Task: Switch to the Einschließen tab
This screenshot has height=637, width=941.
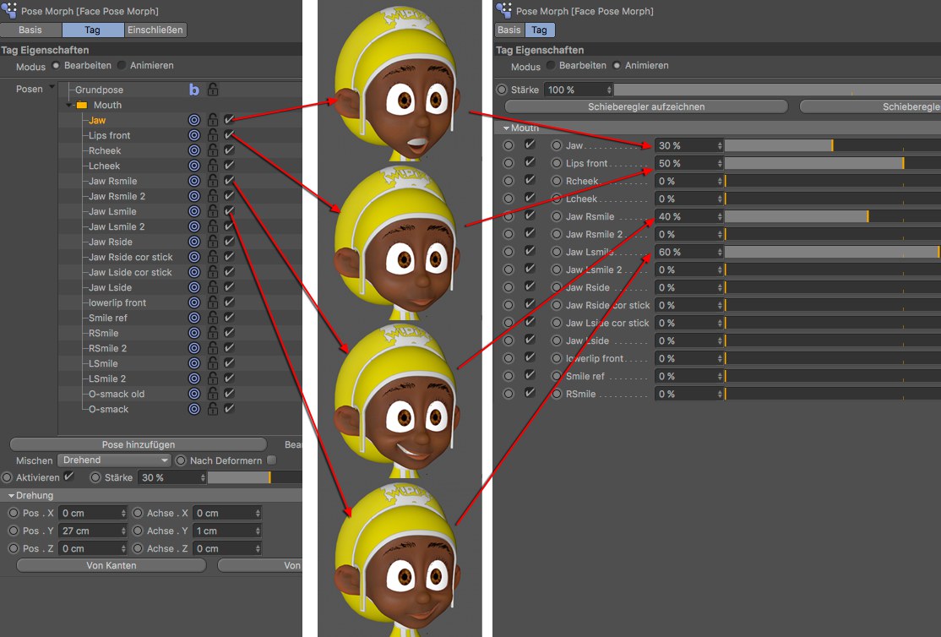Action: 155,30
